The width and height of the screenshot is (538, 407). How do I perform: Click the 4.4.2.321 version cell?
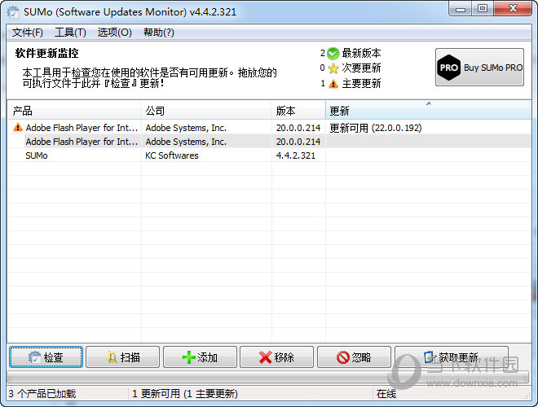tap(295, 155)
